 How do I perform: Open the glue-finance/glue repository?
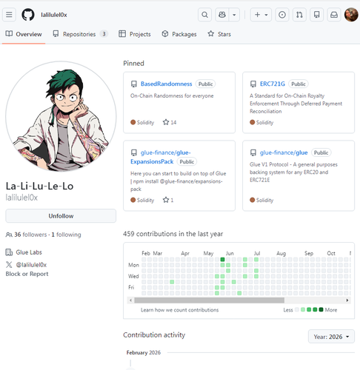tap(284, 152)
